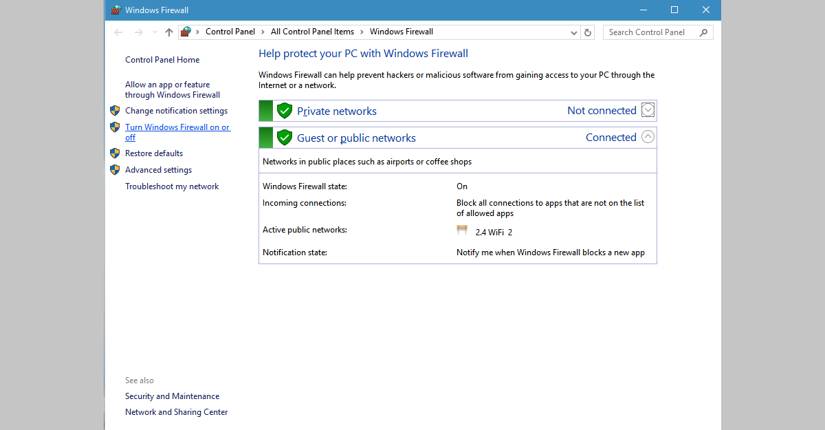
Task: Open the recent locations chevron
Action: click(155, 32)
